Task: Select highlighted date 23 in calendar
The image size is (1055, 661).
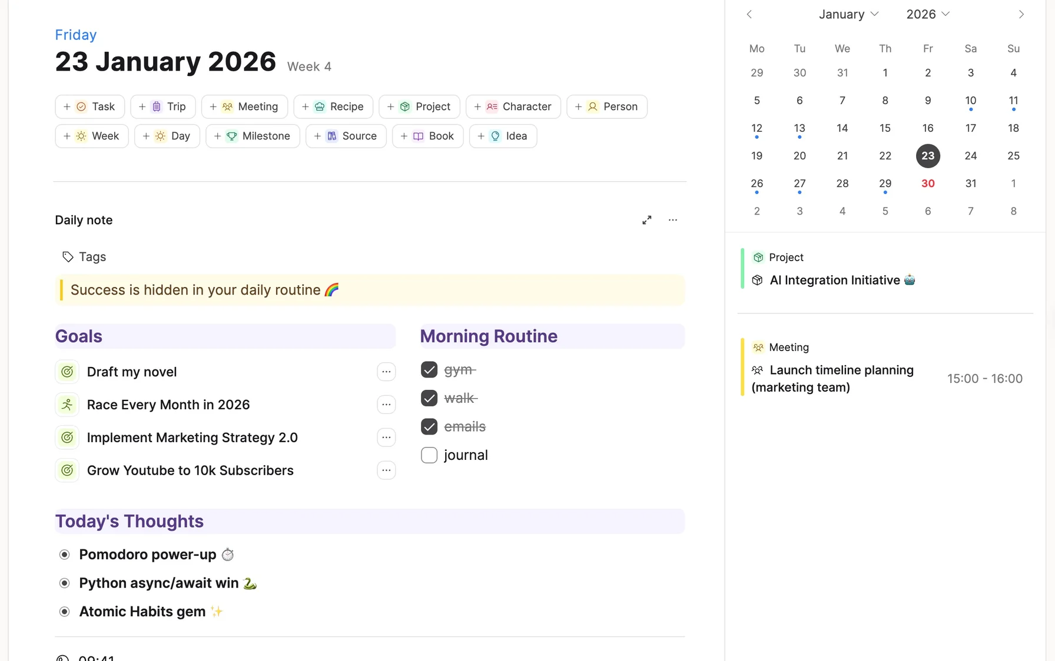Action: 928,156
